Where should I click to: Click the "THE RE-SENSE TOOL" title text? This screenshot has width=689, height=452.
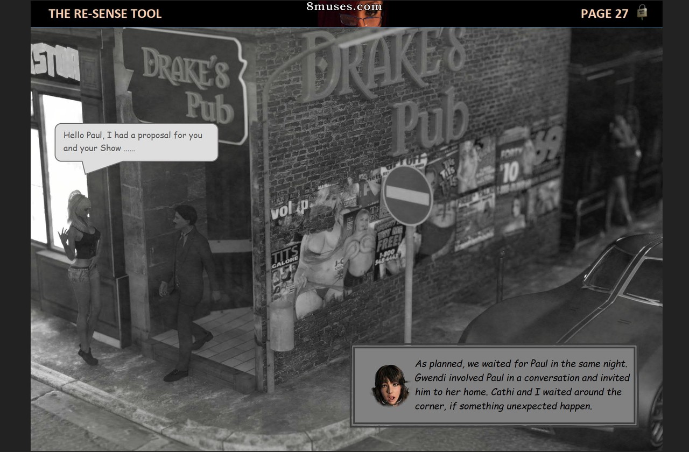(105, 13)
